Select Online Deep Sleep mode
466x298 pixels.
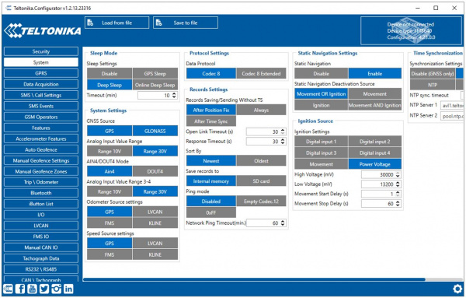155,85
